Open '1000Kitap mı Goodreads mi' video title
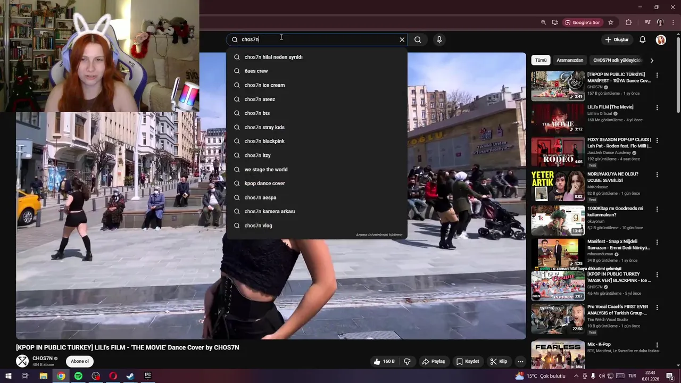 click(x=615, y=211)
